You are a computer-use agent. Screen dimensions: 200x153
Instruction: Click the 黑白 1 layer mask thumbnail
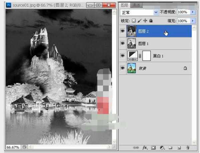coord(146,56)
